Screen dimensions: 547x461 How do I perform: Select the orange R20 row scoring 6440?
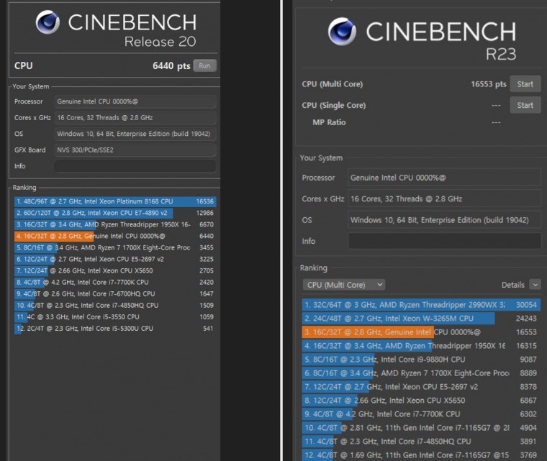(115, 236)
